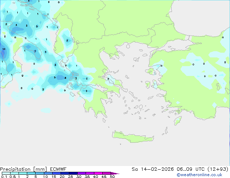Screen dimensions: 230x178
Task: Pick the 35 to 40 mm legend swatch
Action: click(90, 173)
